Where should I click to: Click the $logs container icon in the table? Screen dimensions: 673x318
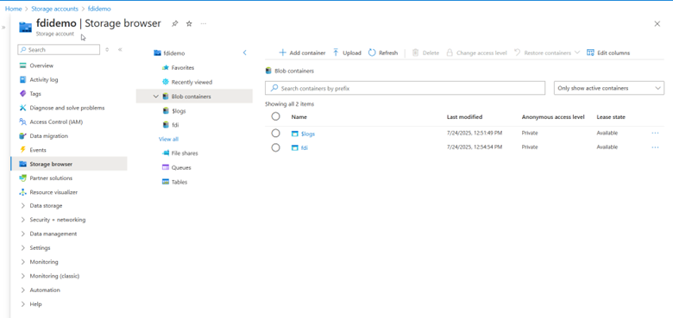(294, 134)
